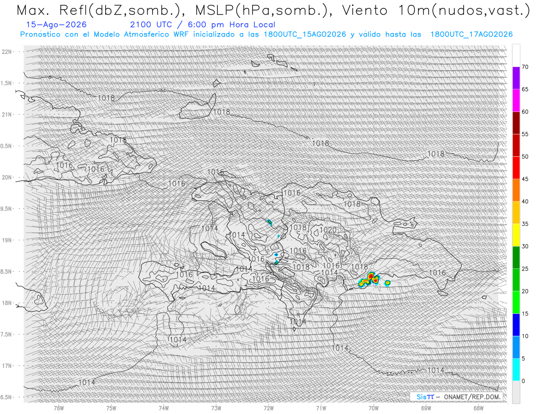This screenshot has width=537, height=414.
Task: Click the map title starting 'Max. Refl(dbZ,somb.)'
Action: point(273,10)
